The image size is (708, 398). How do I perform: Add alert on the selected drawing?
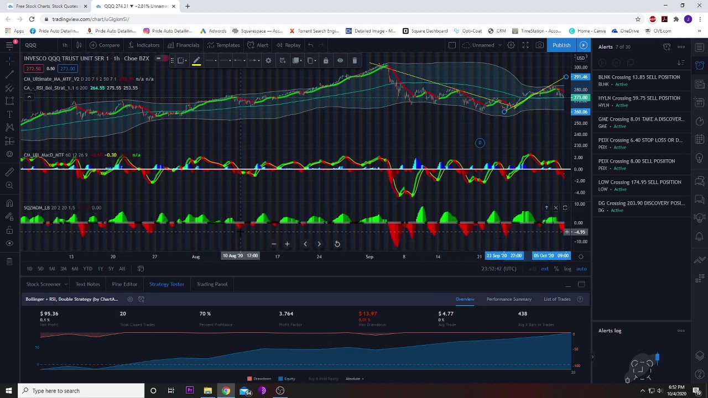(283, 60)
